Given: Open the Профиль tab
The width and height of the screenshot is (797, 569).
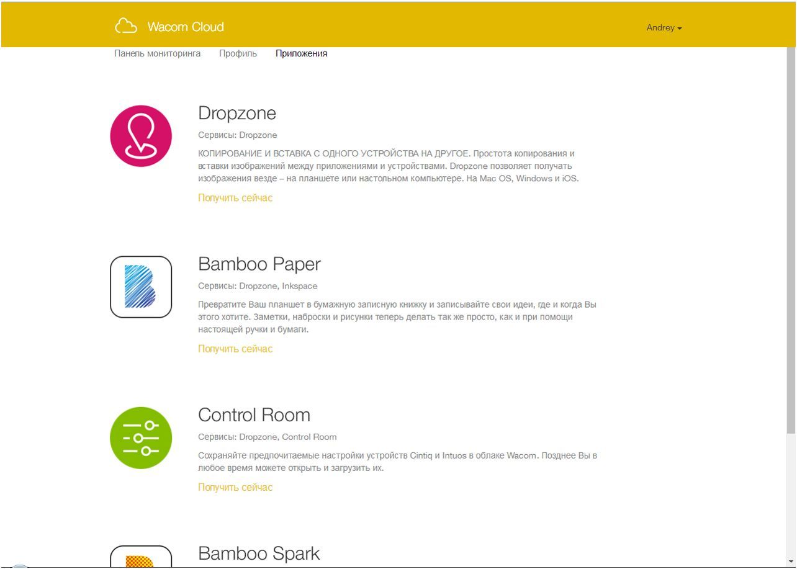Looking at the screenshot, I should [238, 53].
